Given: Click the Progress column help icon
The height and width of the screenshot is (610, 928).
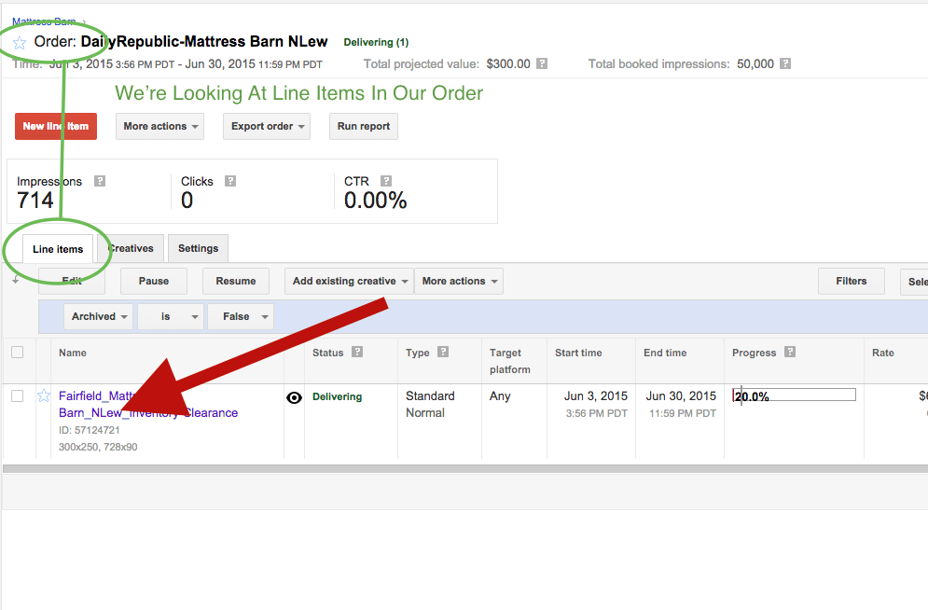Looking at the screenshot, I should click(x=790, y=353).
